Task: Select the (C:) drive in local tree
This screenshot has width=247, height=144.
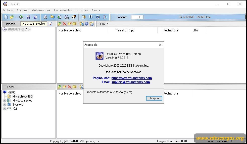Action: [15, 109]
